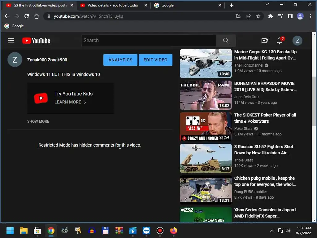Close the Google tab
The height and width of the screenshot is (238, 317).
(220, 5)
